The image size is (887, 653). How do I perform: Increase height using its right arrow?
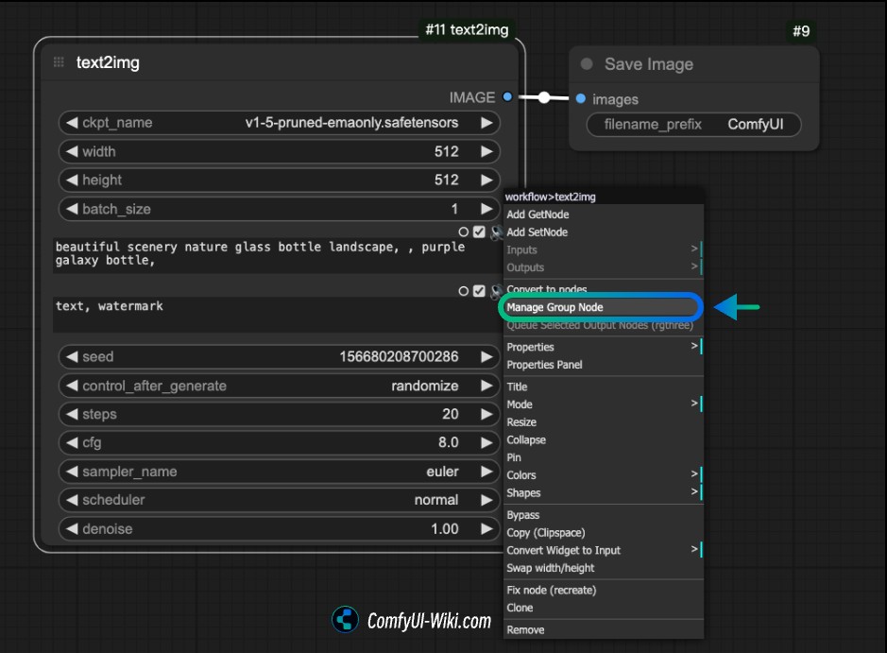click(x=486, y=180)
